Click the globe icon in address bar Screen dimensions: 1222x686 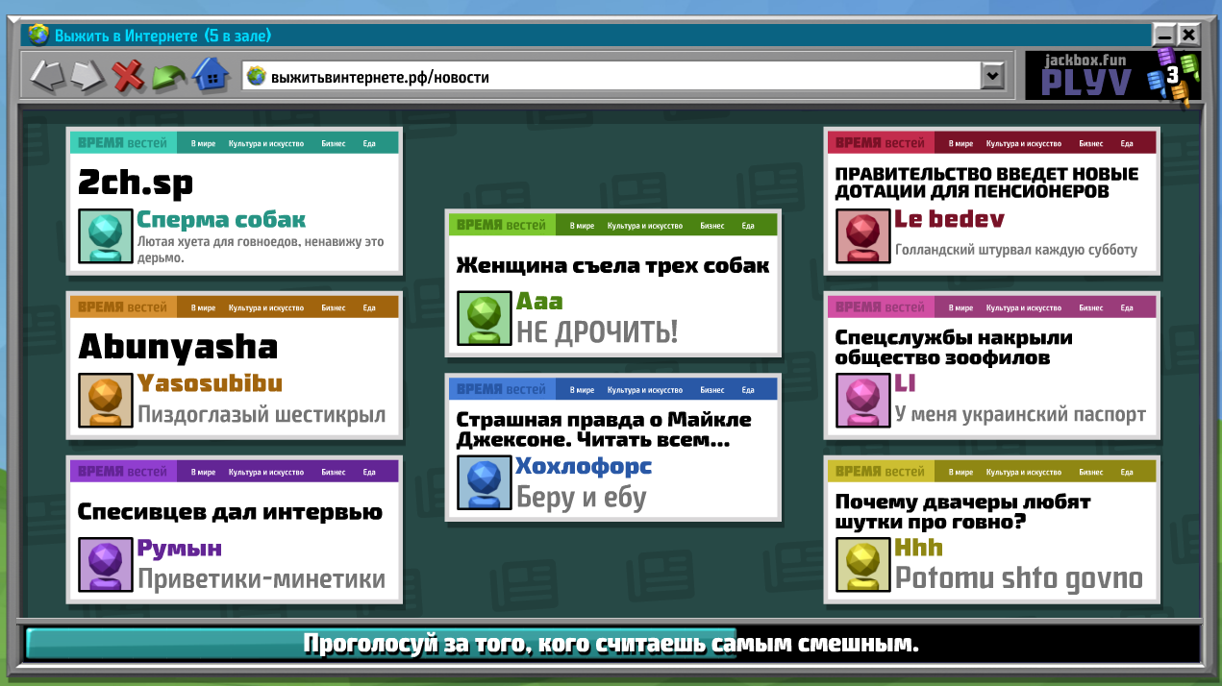click(256, 76)
